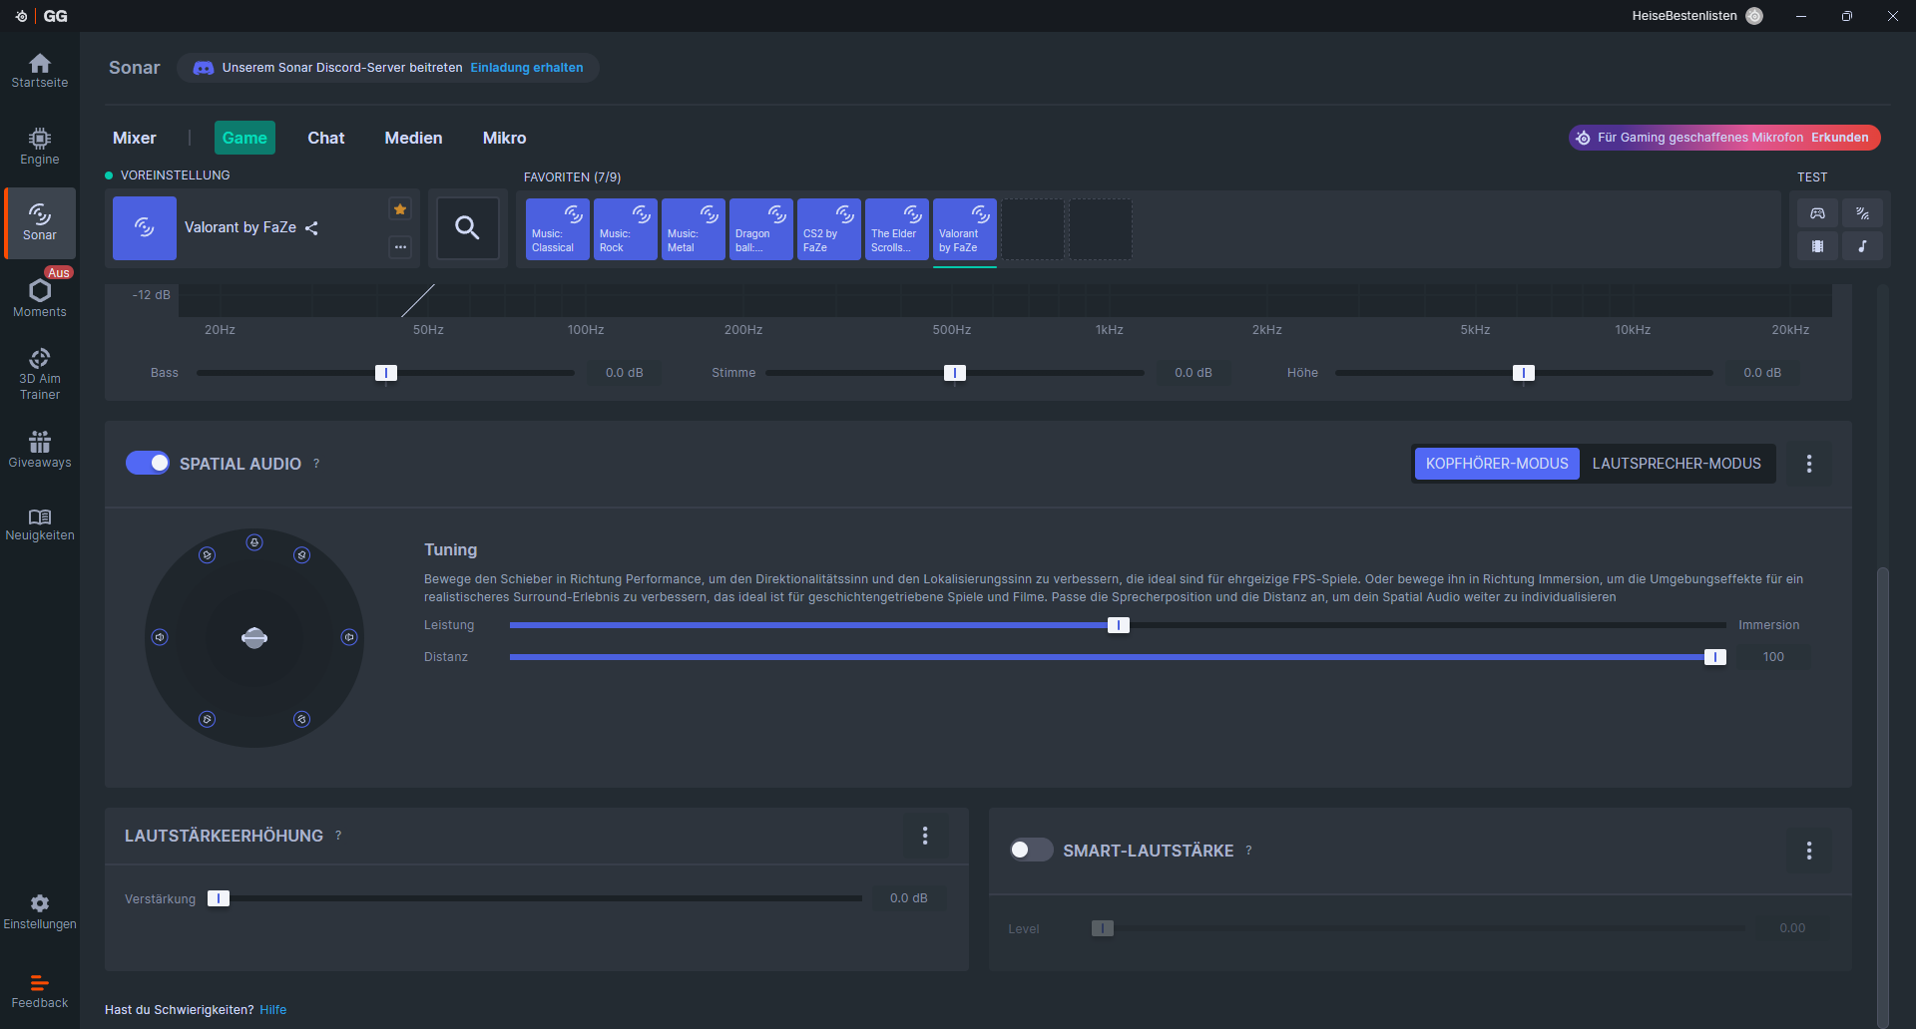The height and width of the screenshot is (1029, 1916).
Task: Play the music note test sound
Action: click(x=1862, y=246)
